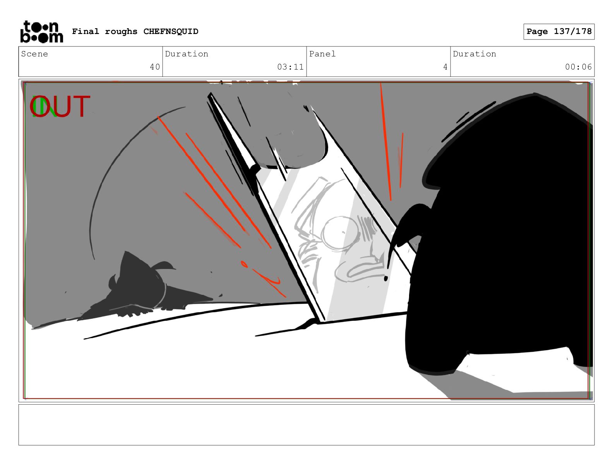Click the panel duration value '00:06'
The width and height of the screenshot is (613, 473).
point(578,67)
